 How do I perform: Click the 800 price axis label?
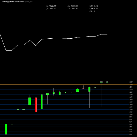131,134
